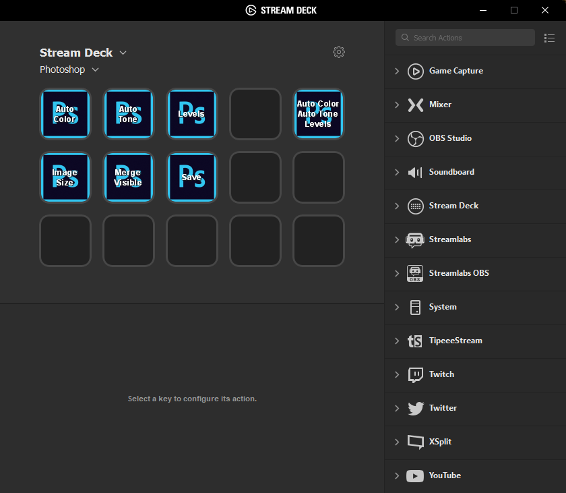566x493 pixels.
Task: Select the Merge Visible Photoshop key
Action: (x=129, y=177)
